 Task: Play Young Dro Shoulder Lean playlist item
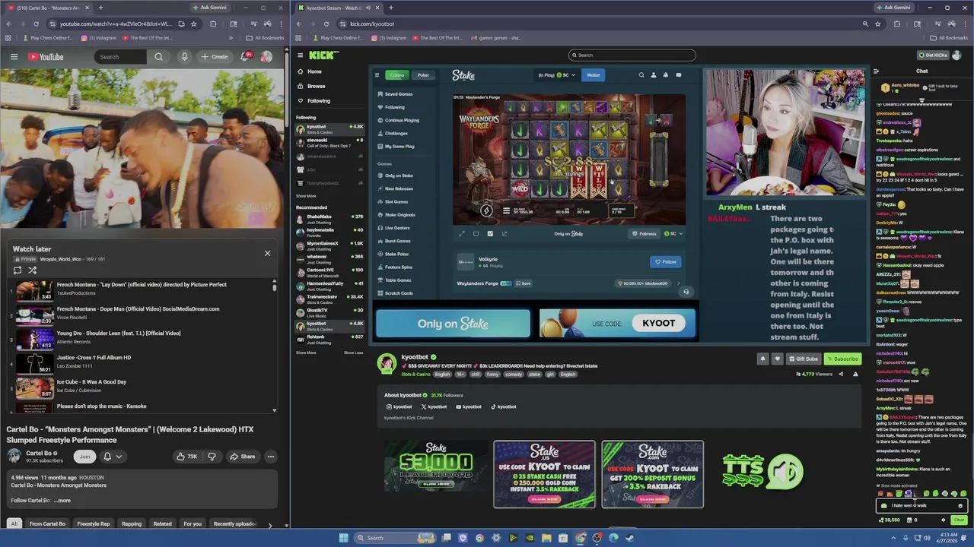click(x=145, y=337)
